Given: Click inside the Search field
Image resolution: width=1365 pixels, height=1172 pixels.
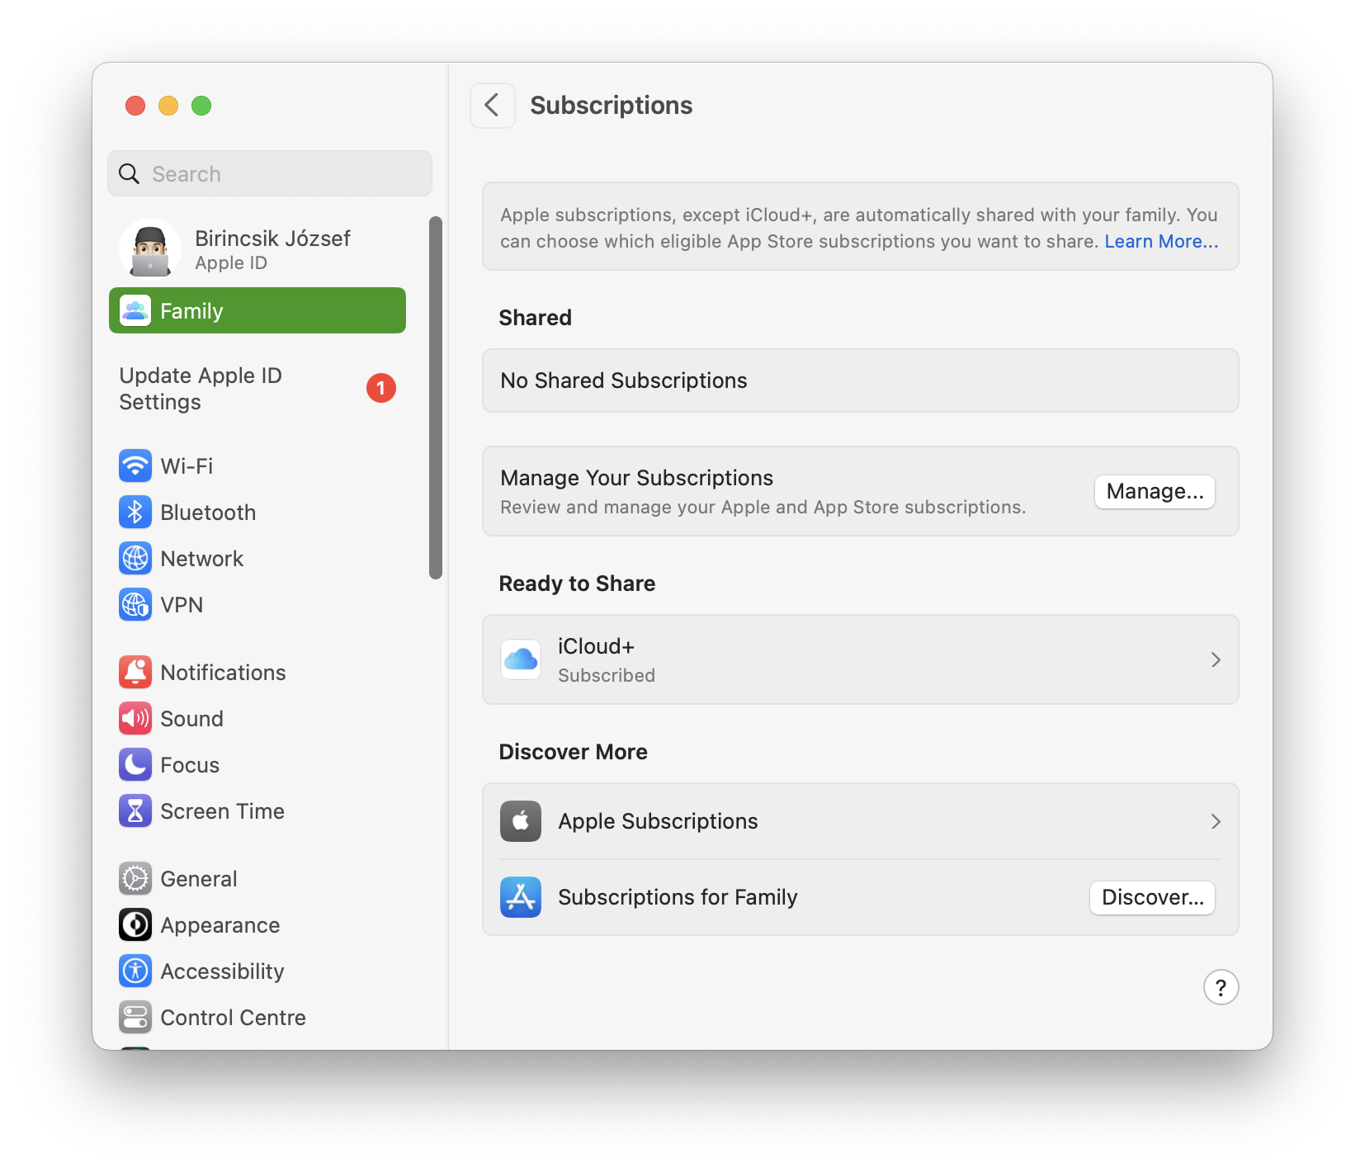Looking at the screenshot, I should 270,173.
